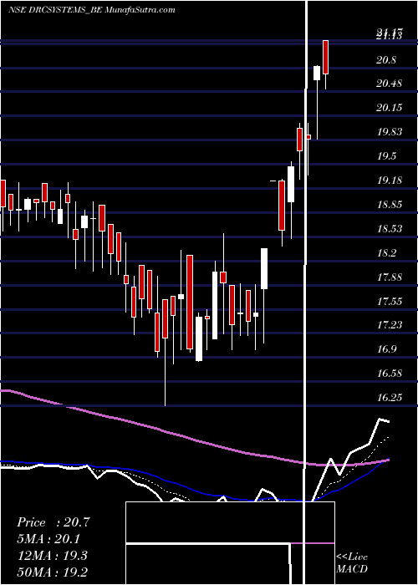Click the white candlestick body at 20.8 level
The width and height of the screenshot is (418, 585).
tap(317, 74)
